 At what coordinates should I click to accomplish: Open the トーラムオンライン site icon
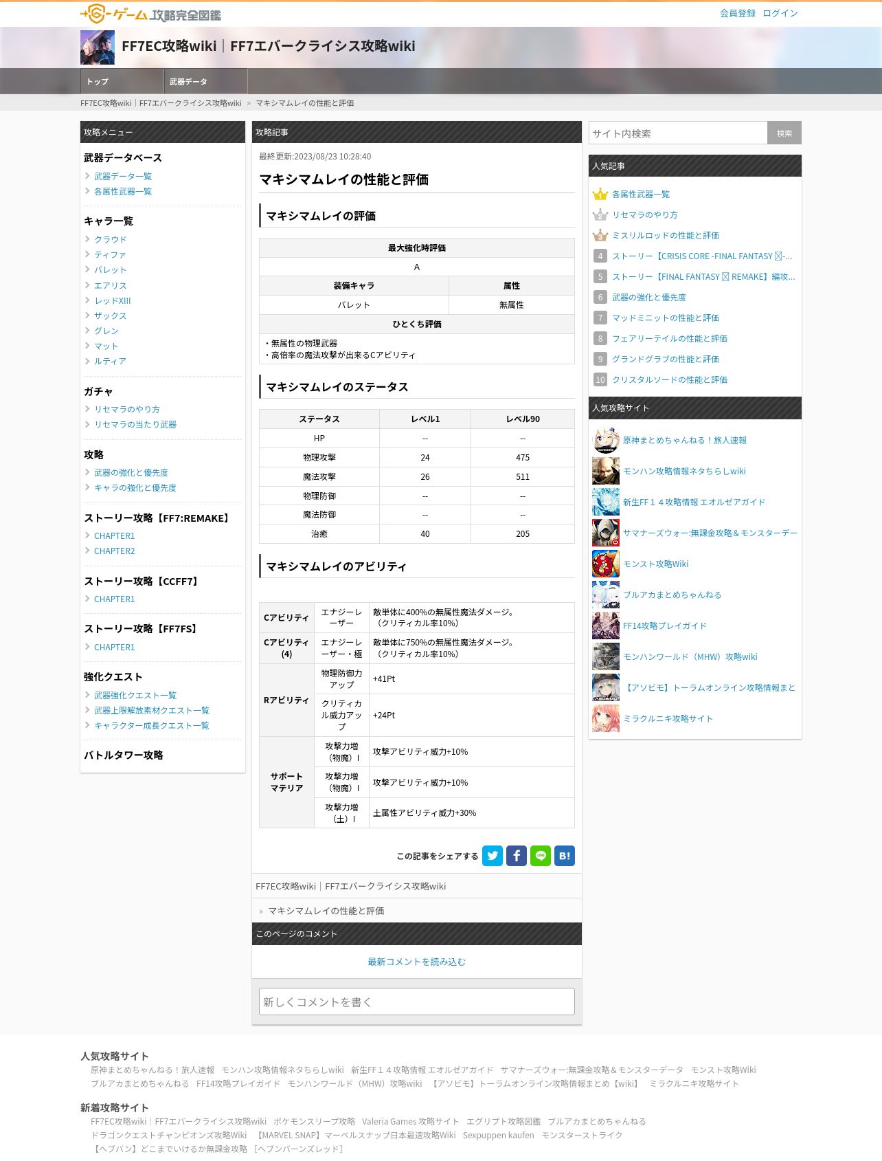pos(606,687)
